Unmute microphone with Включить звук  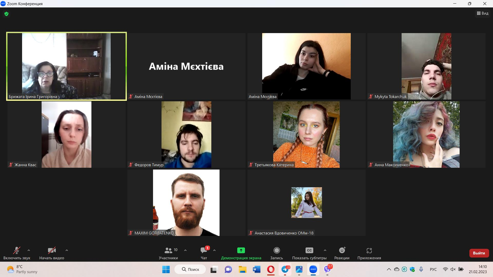point(17,253)
